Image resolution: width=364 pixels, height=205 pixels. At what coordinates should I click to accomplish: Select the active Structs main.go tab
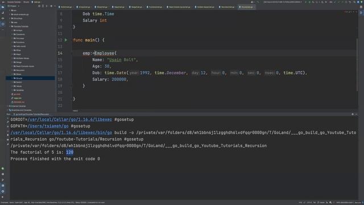(246, 7)
